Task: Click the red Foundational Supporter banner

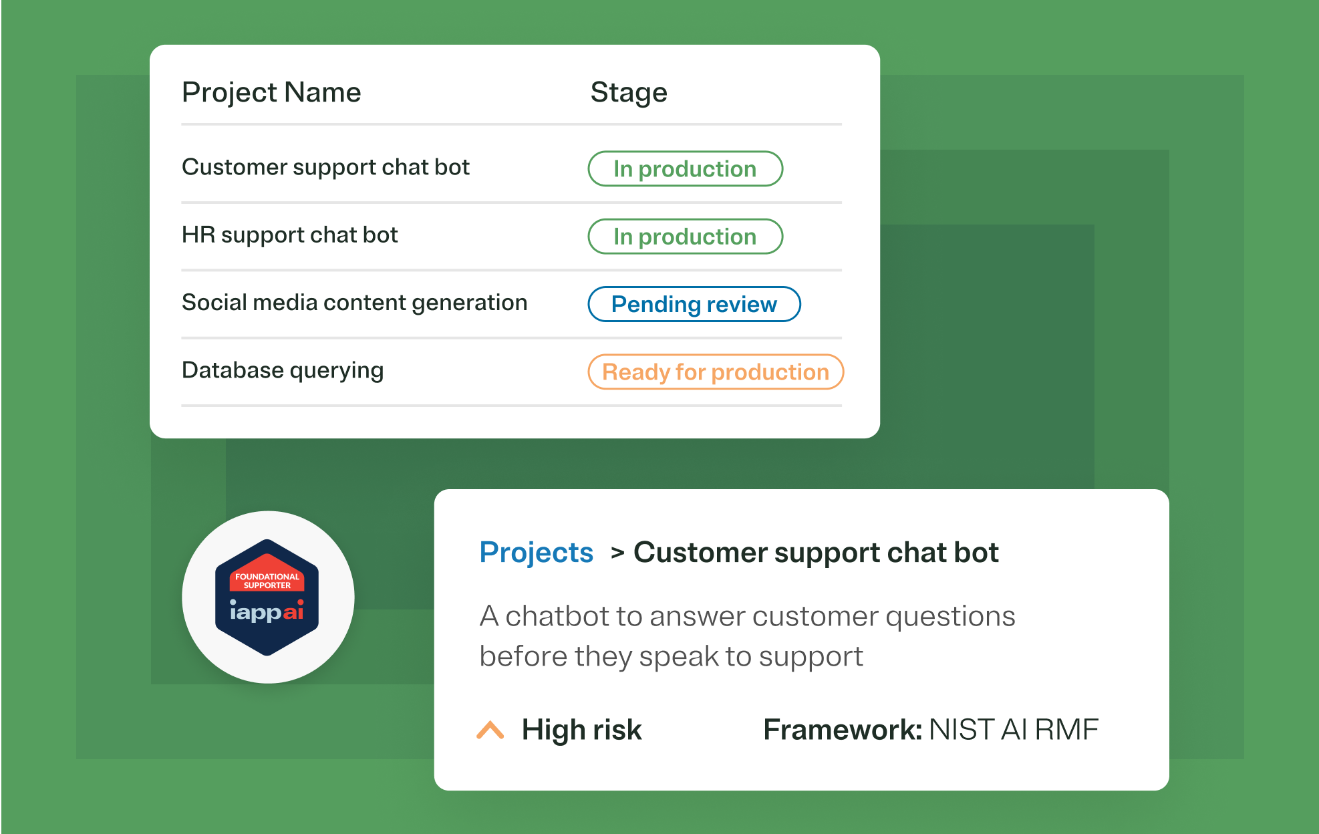Action: coord(267,580)
